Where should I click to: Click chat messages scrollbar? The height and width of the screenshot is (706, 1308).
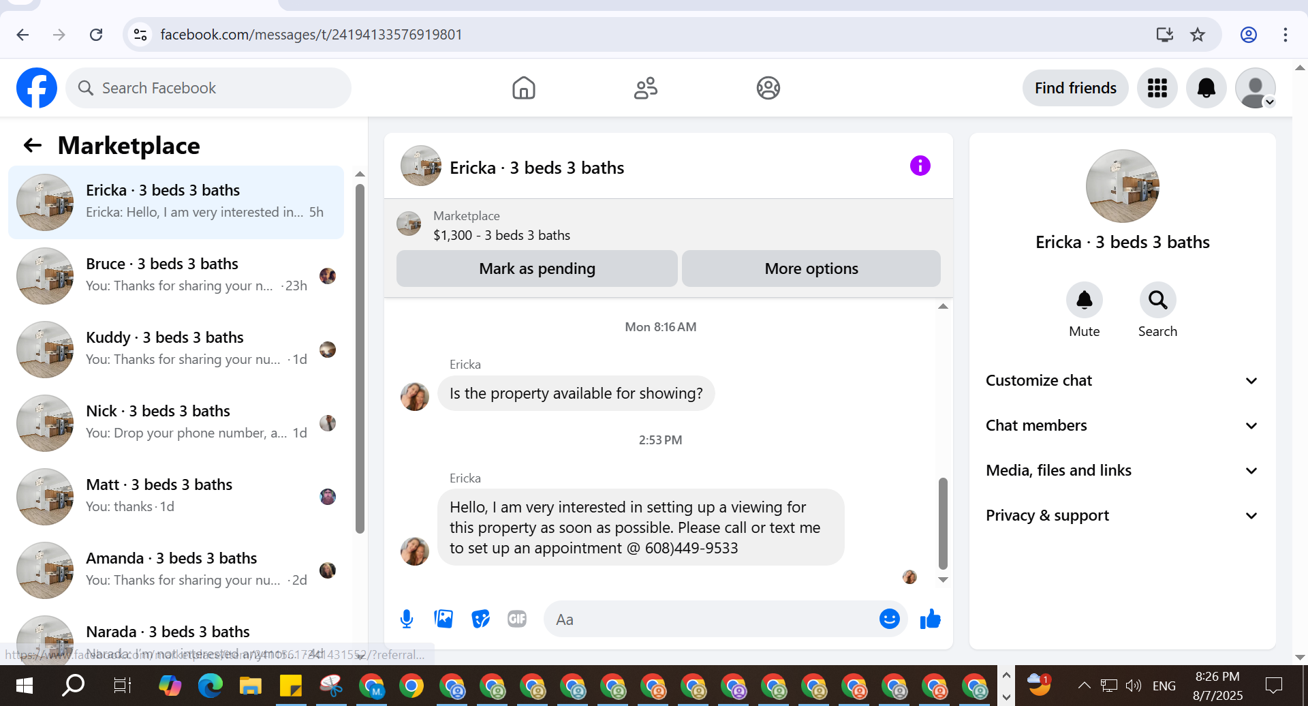click(x=943, y=523)
